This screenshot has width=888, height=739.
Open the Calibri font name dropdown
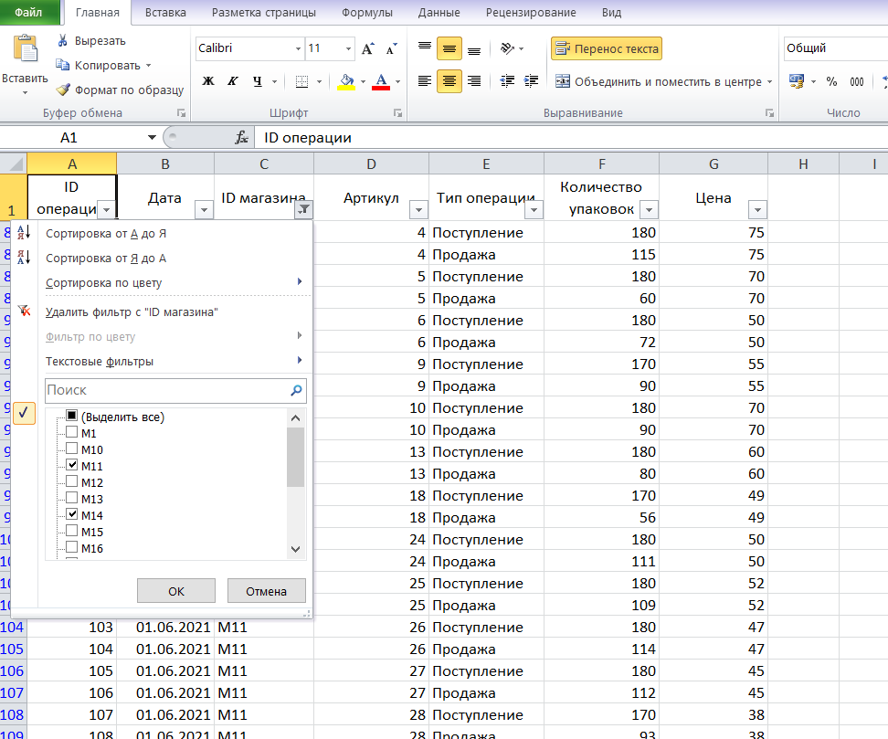tap(298, 48)
